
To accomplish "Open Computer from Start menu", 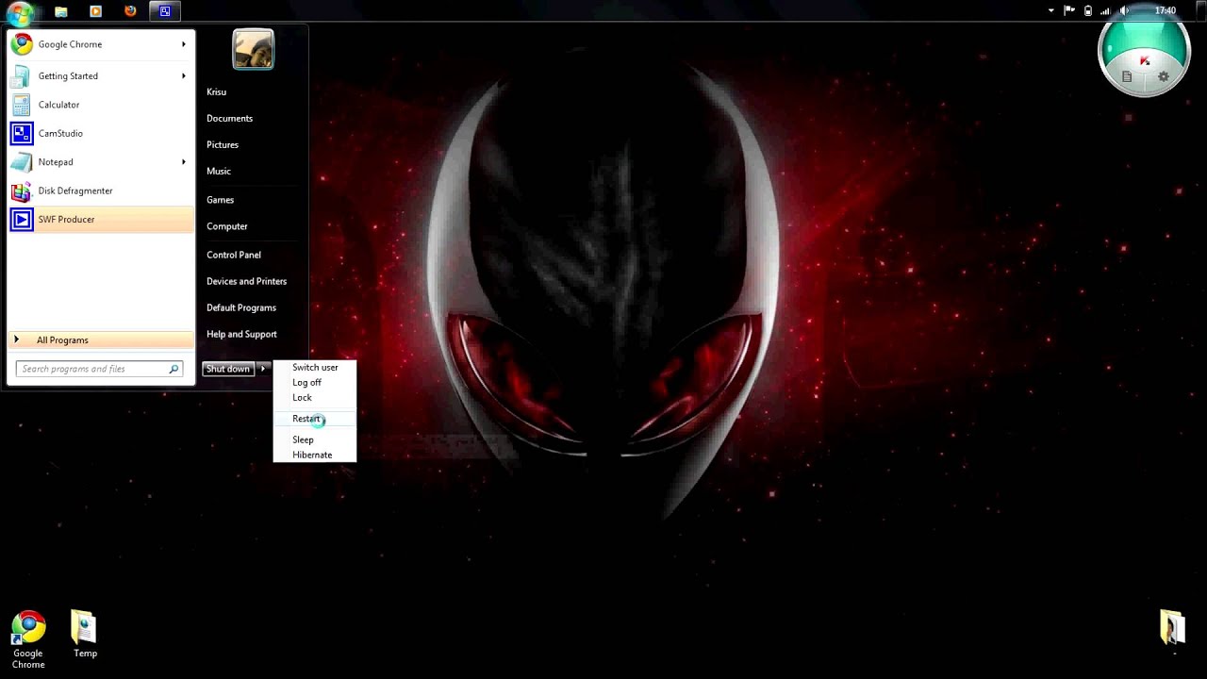I will pos(227,226).
